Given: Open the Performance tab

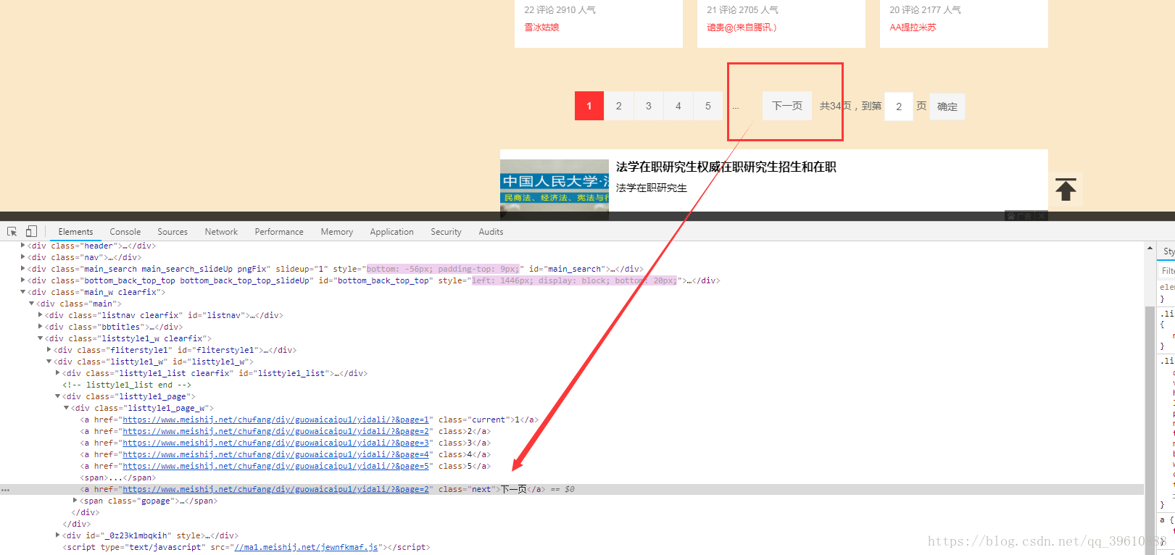Looking at the screenshot, I should (x=279, y=232).
